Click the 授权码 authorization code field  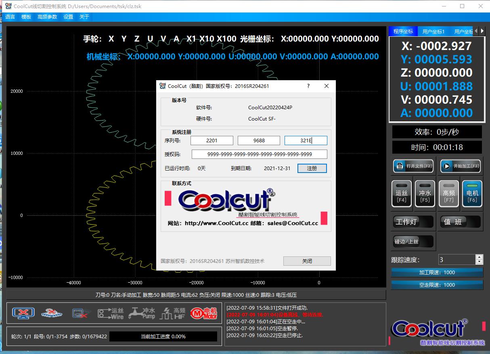pos(260,154)
